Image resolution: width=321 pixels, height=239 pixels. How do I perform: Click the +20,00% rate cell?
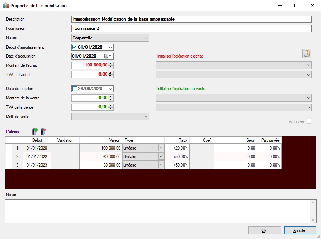point(177,148)
